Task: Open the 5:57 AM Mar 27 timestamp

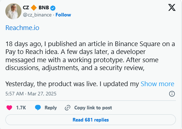Action: point(31,94)
